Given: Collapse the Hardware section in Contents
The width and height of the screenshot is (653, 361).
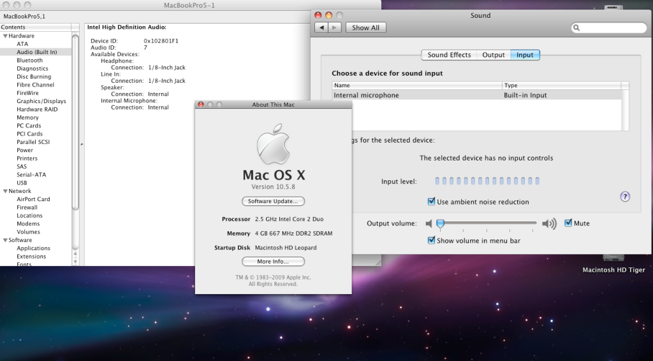Looking at the screenshot, I should tap(4, 36).
